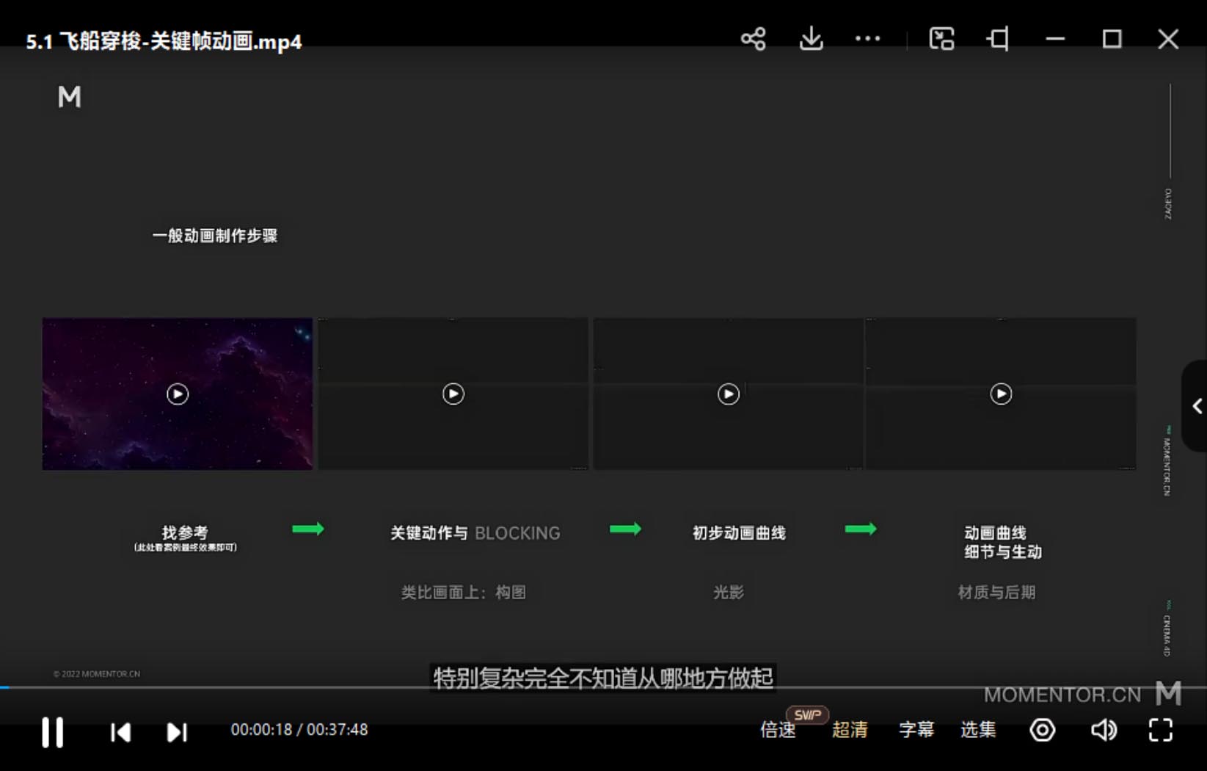Click the playback time 00:00:18 / 00:37:48
This screenshot has height=771, width=1207.
tap(299, 730)
